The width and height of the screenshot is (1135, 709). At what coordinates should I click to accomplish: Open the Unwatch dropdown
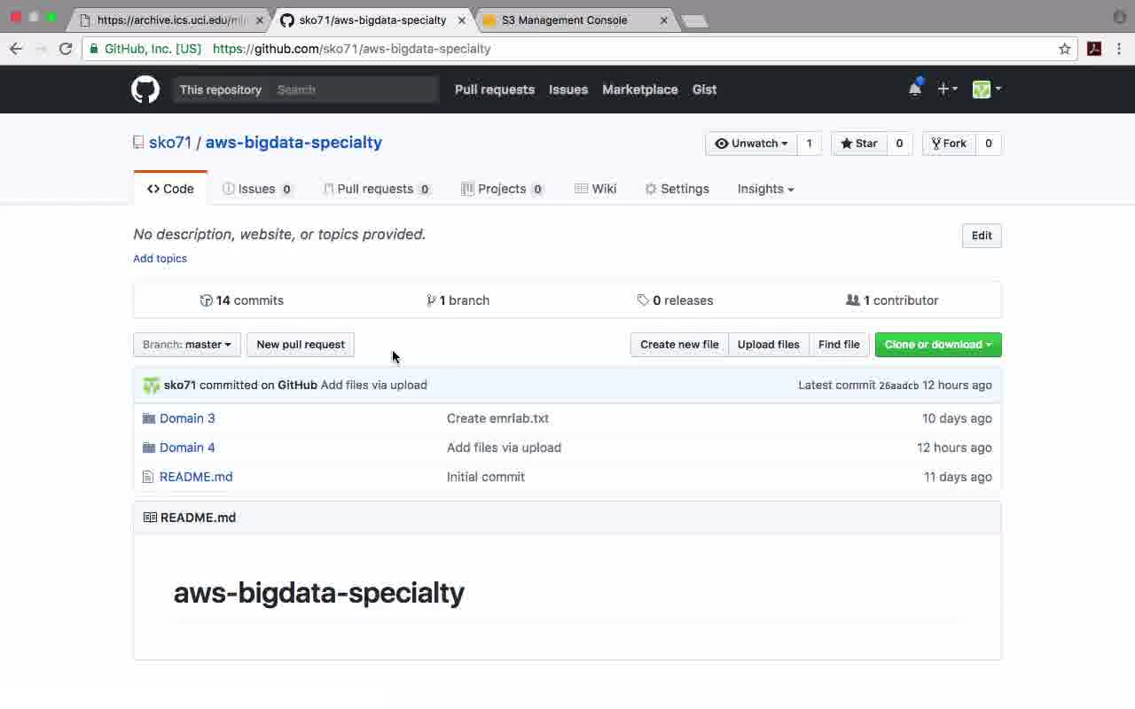click(x=751, y=144)
